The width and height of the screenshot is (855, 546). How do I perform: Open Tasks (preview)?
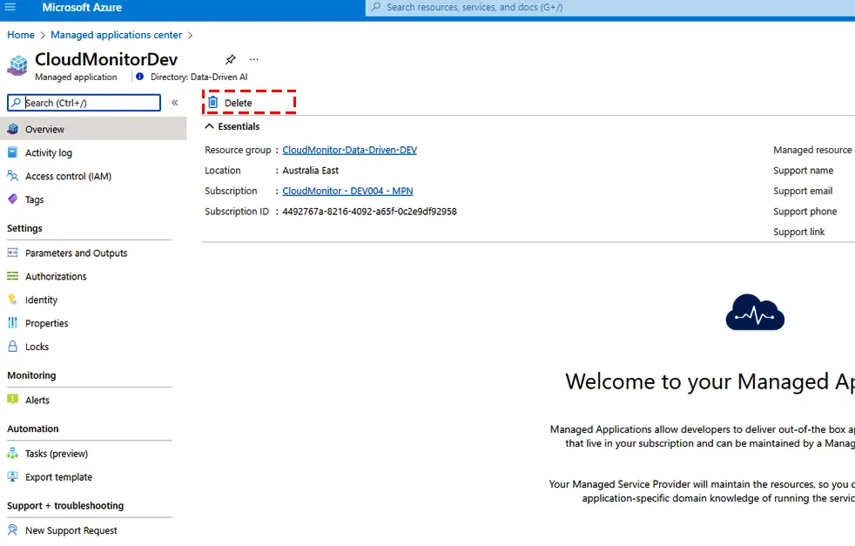[x=57, y=454]
